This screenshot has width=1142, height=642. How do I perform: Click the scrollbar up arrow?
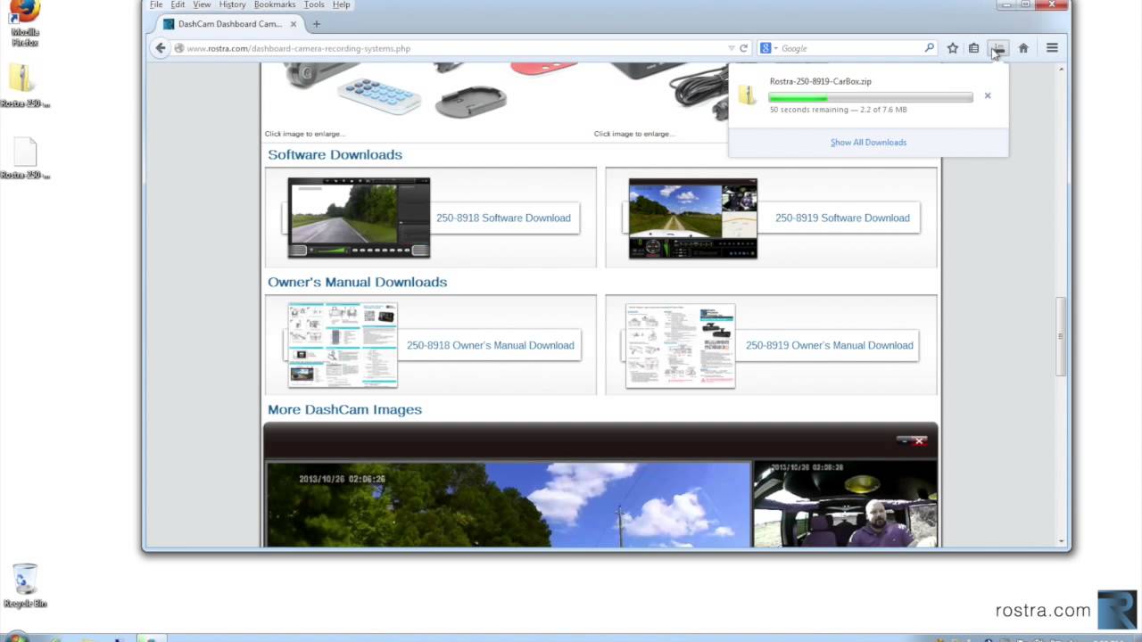pos(1061,69)
